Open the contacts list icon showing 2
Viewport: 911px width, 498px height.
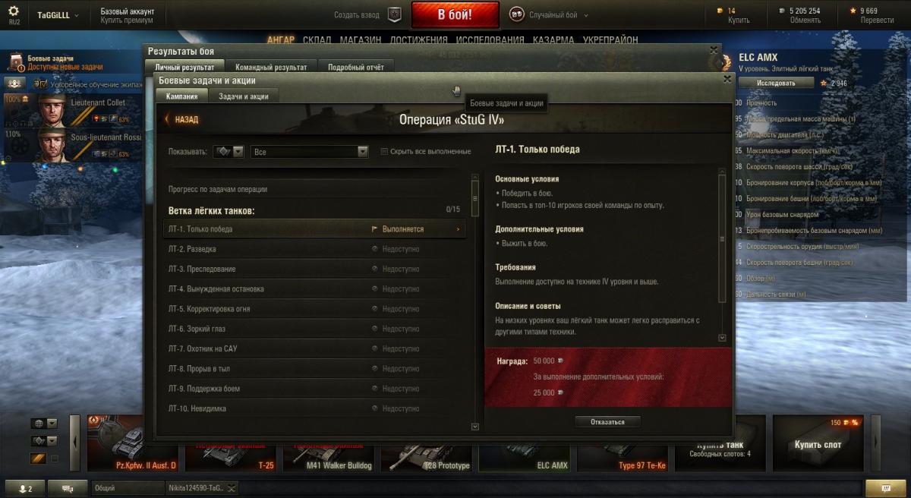pyautogui.click(x=25, y=488)
